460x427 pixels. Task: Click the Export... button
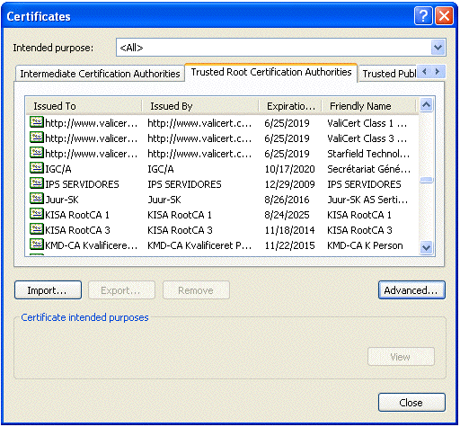[x=121, y=290]
